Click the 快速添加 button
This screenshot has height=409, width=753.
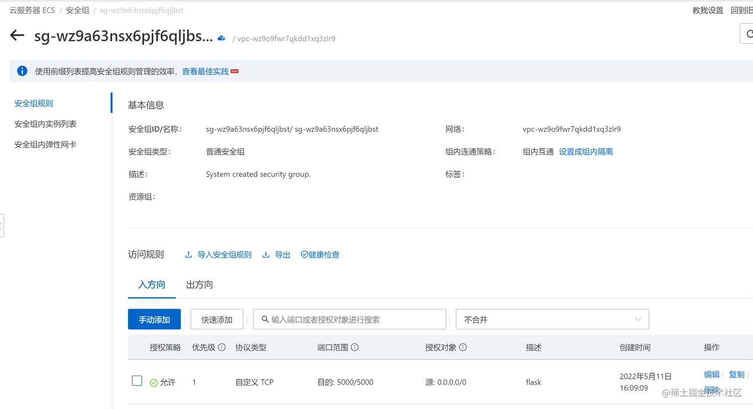point(217,319)
